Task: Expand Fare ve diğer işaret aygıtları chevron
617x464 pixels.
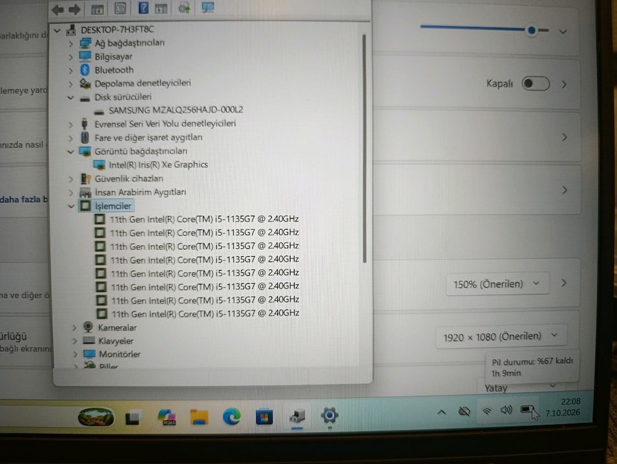Action: coord(70,139)
